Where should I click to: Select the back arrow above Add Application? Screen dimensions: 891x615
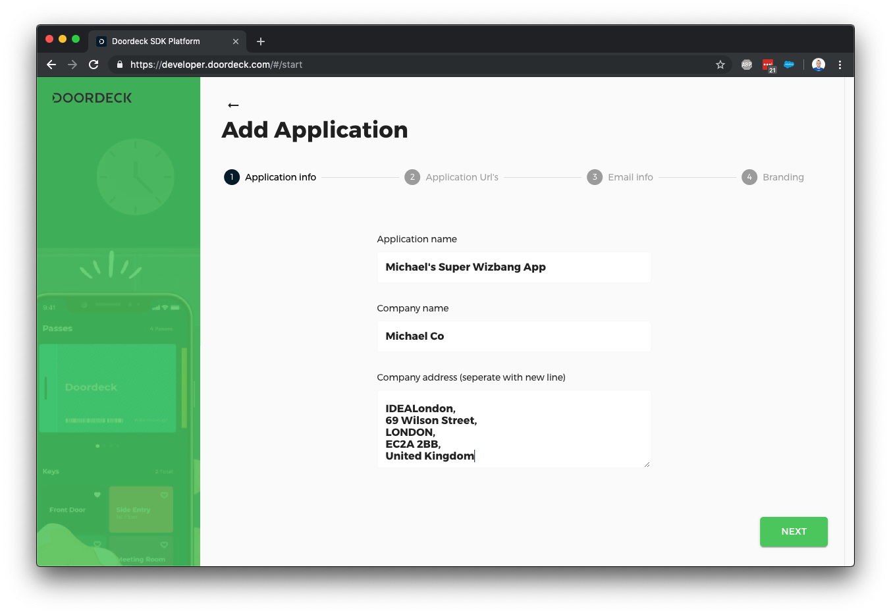point(232,105)
